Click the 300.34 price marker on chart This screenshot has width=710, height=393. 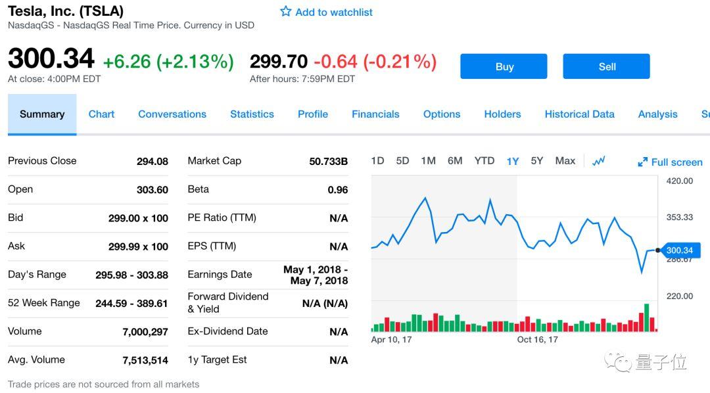(680, 250)
